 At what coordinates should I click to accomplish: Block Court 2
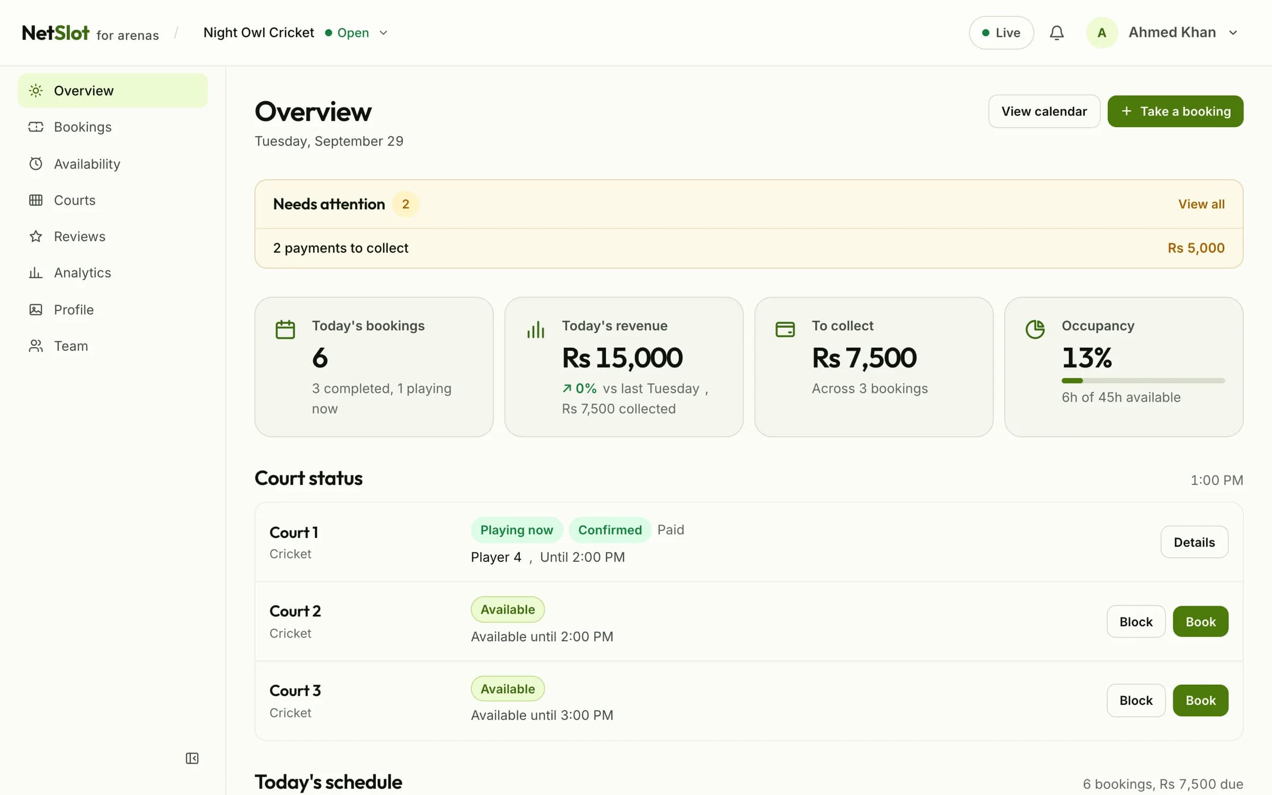point(1136,622)
